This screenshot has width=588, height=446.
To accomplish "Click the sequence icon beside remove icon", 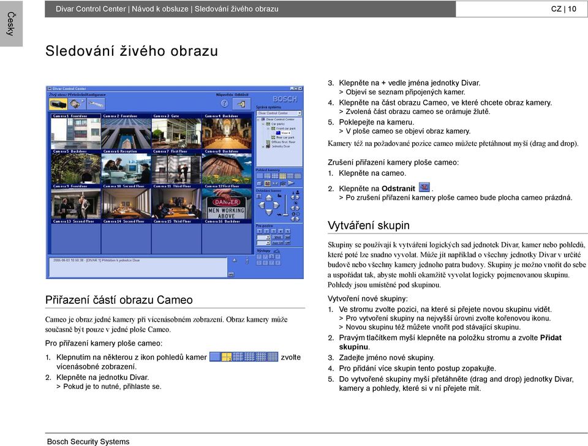I will [x=275, y=183].
